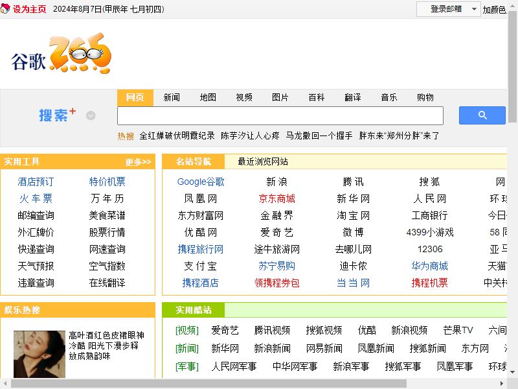This screenshot has width=518, height=389.
Task: Open the Google谷歌 site link
Action: 201,182
